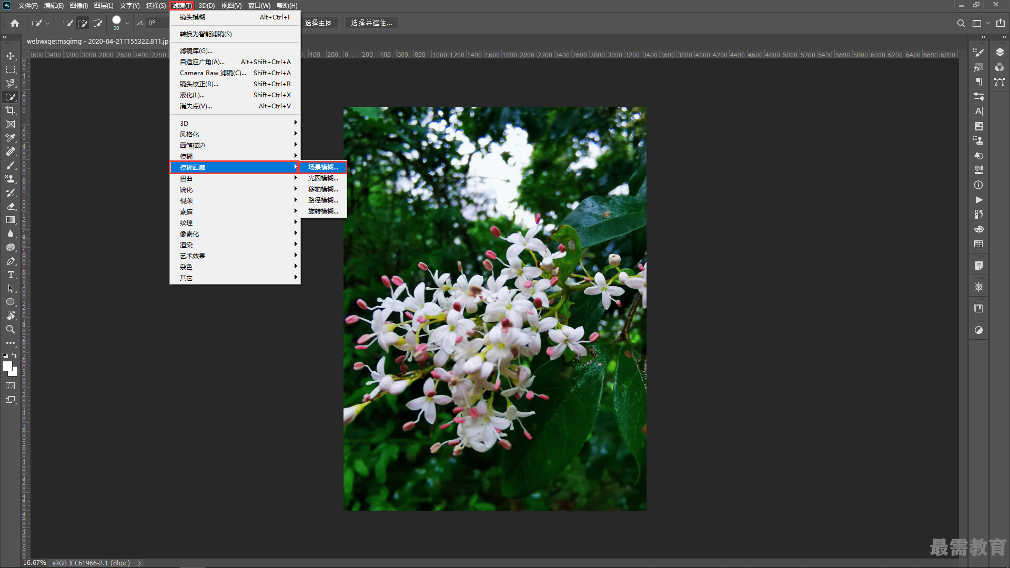
Task: Click the background color swatch
Action: pyautogui.click(x=15, y=373)
